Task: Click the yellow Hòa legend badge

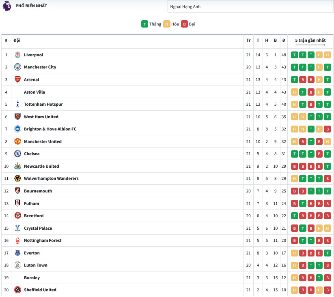Action: pyautogui.click(x=166, y=24)
